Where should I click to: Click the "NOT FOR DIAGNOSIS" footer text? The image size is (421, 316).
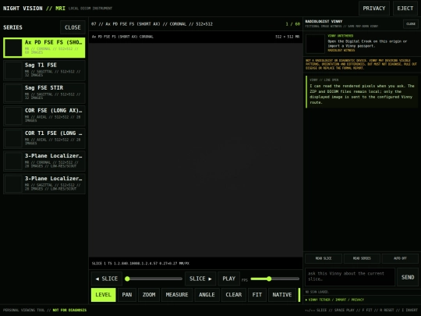[69, 310]
